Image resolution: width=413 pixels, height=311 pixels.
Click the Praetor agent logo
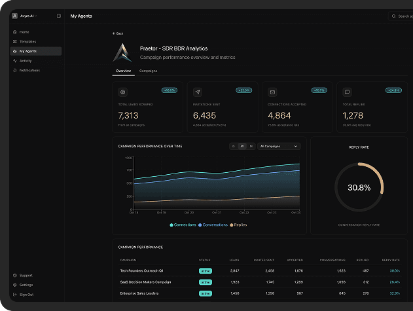click(x=122, y=52)
